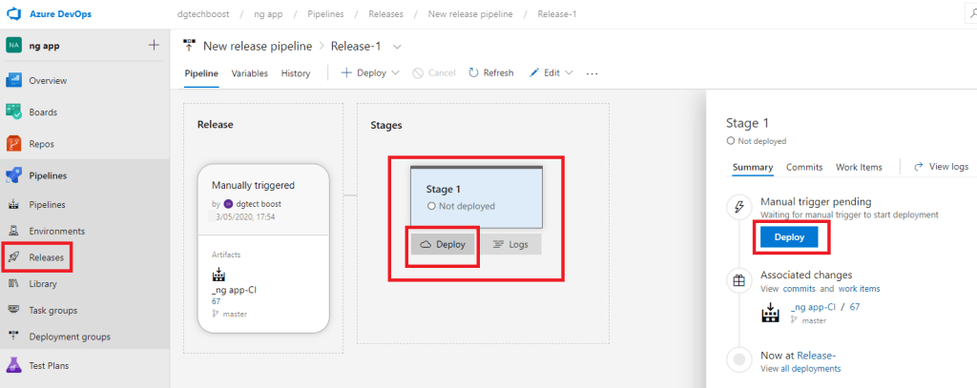Select Test Plans flask icon
977x388 pixels.
14,365
